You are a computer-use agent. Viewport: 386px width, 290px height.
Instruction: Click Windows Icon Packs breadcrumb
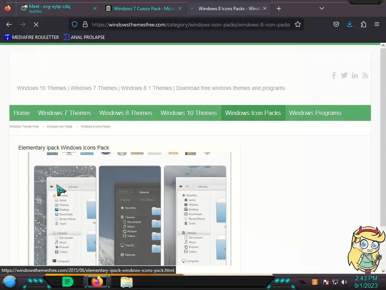60,126
